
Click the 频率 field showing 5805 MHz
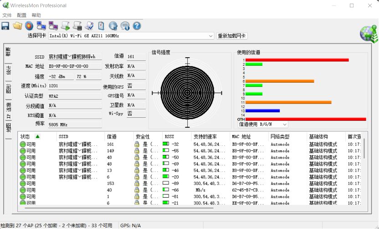pos(75,124)
